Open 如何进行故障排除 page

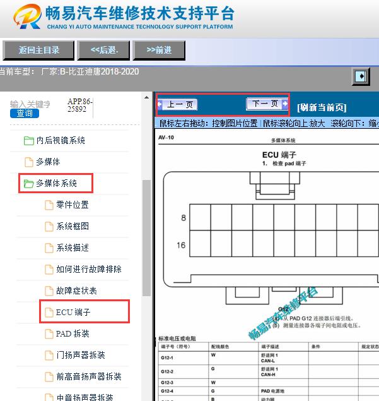[x=89, y=269]
